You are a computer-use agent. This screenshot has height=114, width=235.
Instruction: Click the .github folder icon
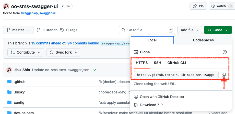click(9, 82)
